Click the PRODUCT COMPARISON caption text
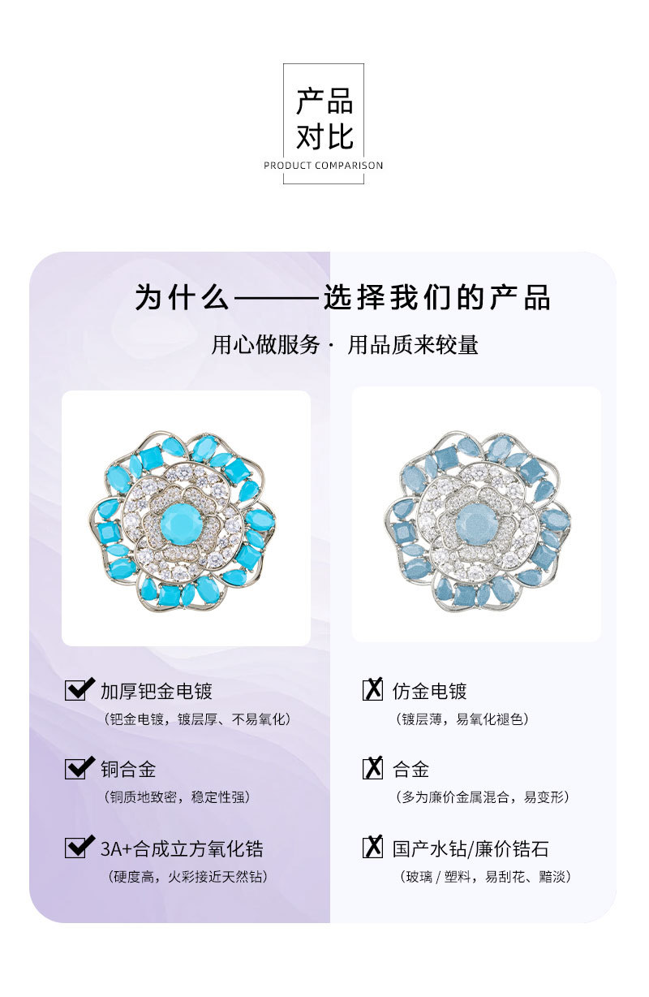The image size is (649, 997). tap(324, 166)
